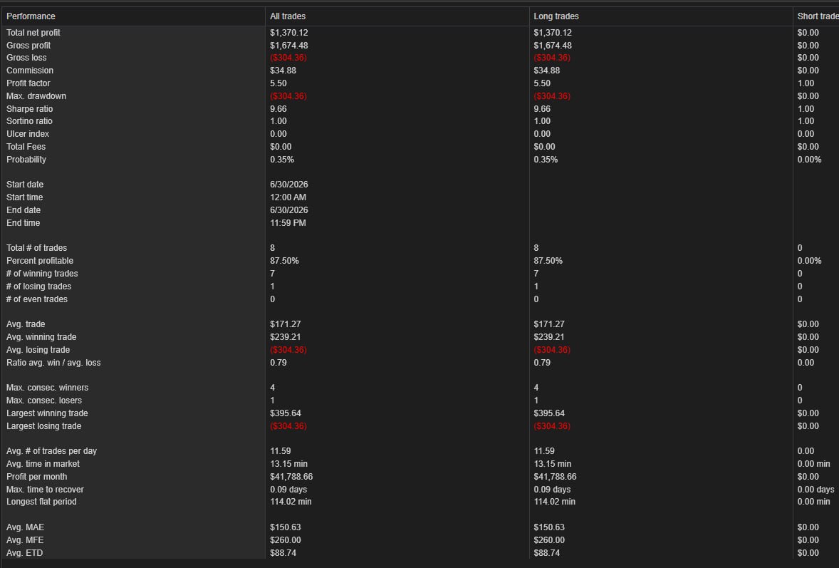
Task: Select the Start date row label
Action: pos(25,184)
